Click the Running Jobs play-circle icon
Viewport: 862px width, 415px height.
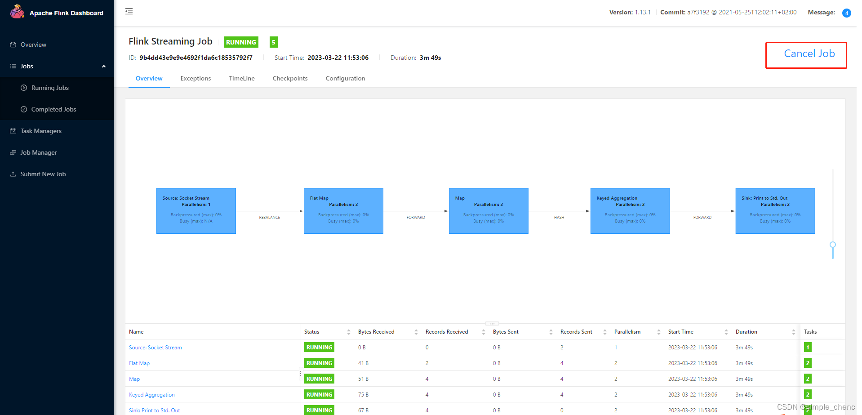24,88
